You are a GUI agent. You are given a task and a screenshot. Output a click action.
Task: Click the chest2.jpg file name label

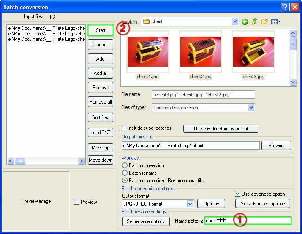click(x=201, y=77)
